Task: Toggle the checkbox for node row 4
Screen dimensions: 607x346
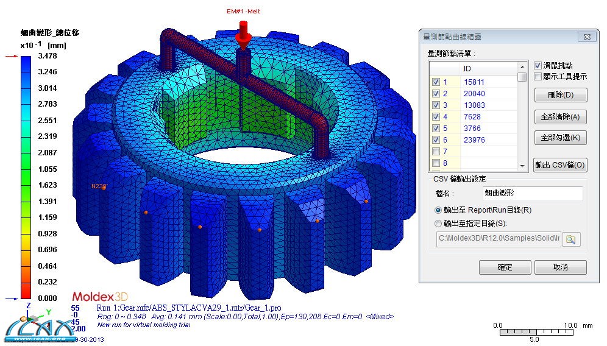Action: (x=436, y=117)
